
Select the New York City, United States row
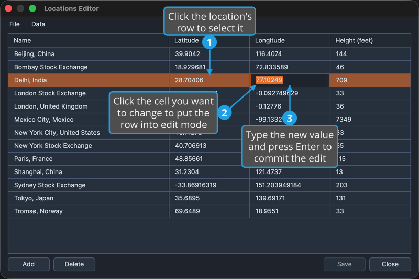209,133
